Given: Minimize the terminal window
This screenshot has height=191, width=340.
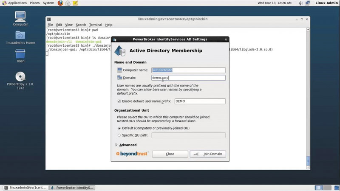Looking at the screenshot, I should (296, 19).
